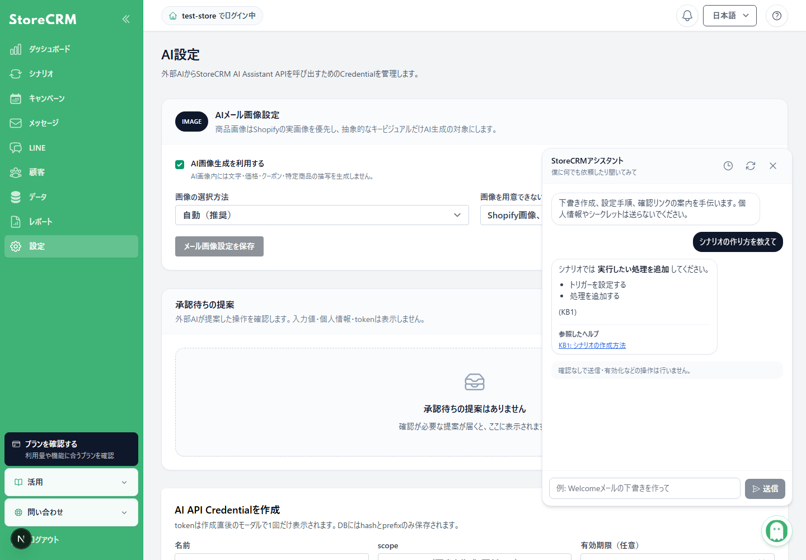Open the 自動（推奨） image selection dropdown
This screenshot has height=560, width=806.
click(322, 215)
